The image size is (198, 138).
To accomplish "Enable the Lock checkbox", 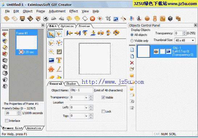I will click(103, 111).
